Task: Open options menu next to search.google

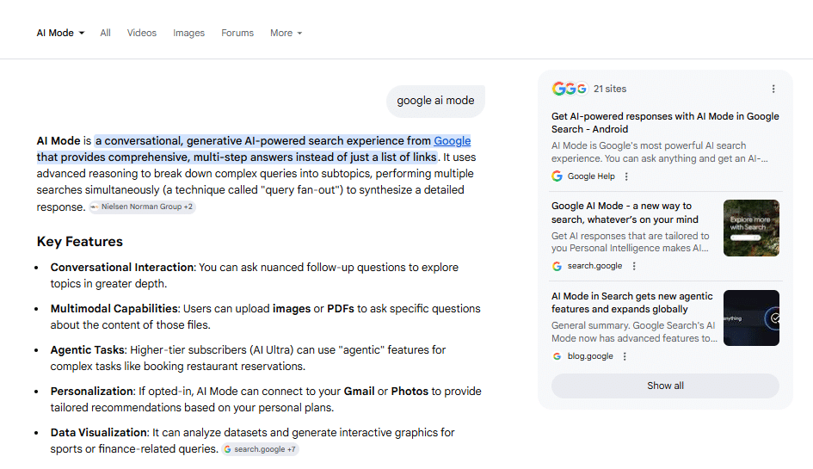Action: pos(634,267)
